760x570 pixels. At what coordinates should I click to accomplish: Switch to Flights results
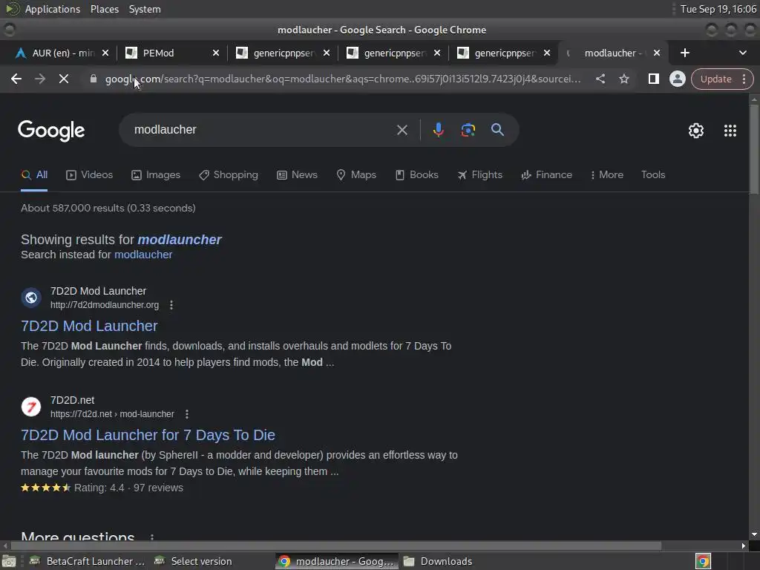click(x=480, y=175)
